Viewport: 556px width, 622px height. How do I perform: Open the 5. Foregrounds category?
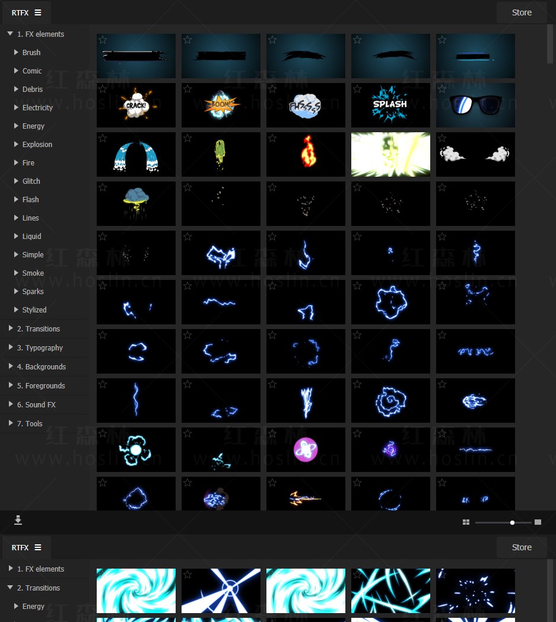(41, 385)
